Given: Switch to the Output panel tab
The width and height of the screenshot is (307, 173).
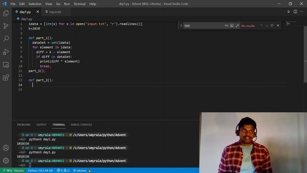Looking at the screenshot, I should coord(41,124).
